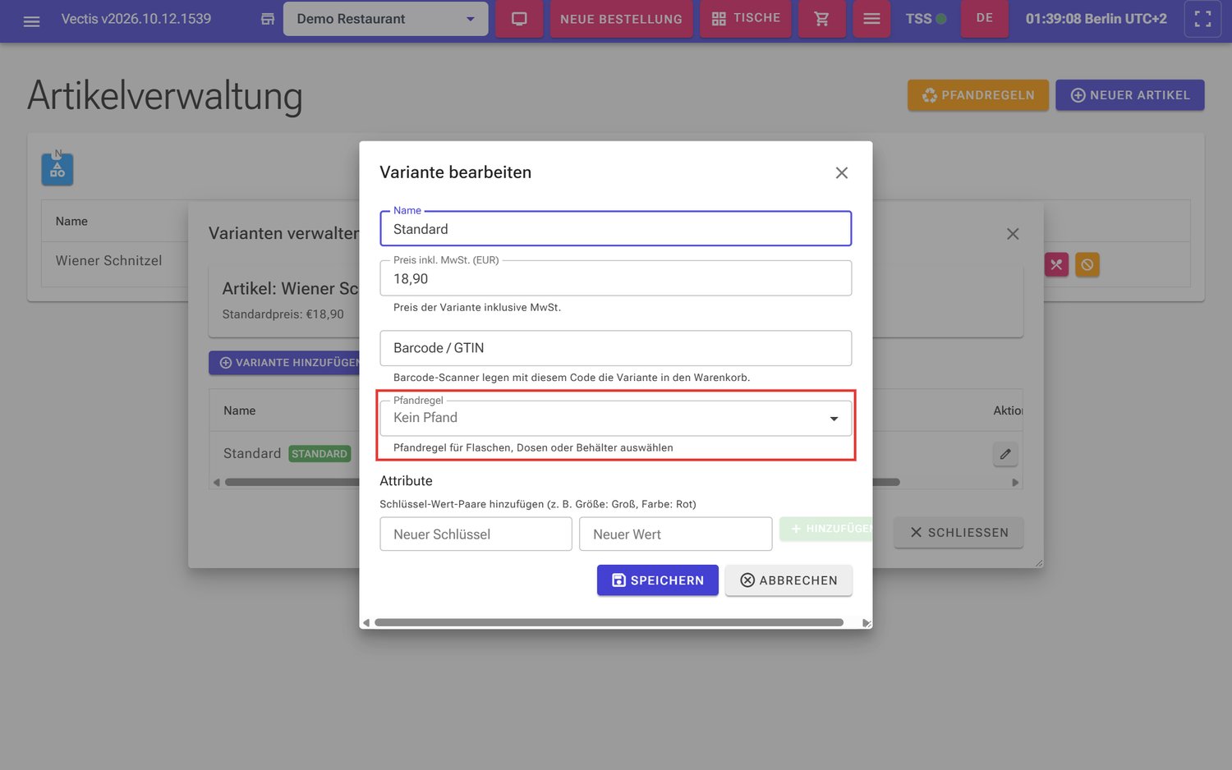Click the orange block icon in article row
The width and height of the screenshot is (1232, 770).
(x=1087, y=264)
